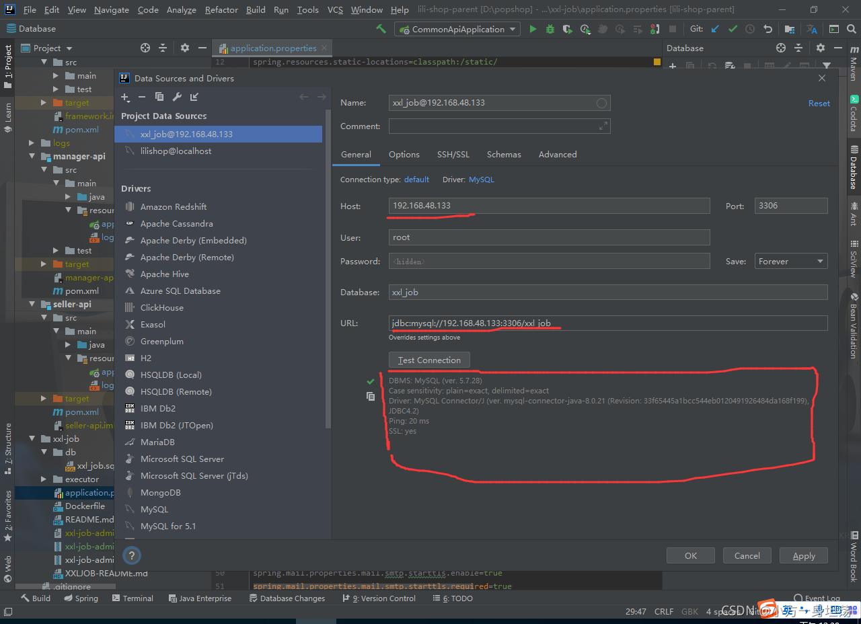Open Maven tool window sidebar
This screenshot has width=861, height=624.
pyautogui.click(x=854, y=63)
